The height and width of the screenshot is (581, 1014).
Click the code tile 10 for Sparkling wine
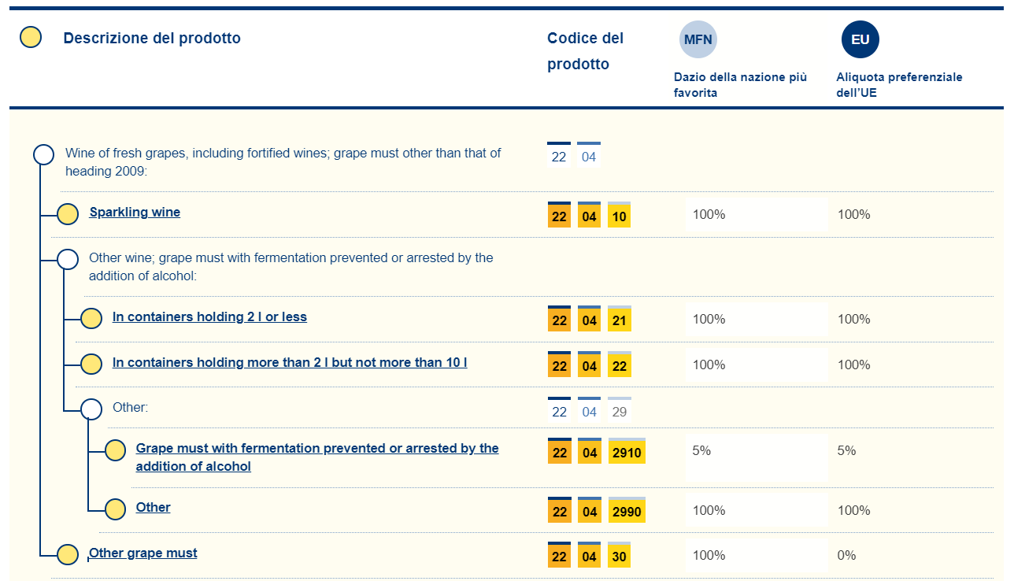click(x=620, y=216)
